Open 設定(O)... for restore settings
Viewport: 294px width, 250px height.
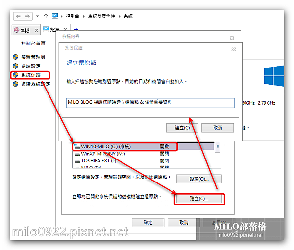click(199, 179)
